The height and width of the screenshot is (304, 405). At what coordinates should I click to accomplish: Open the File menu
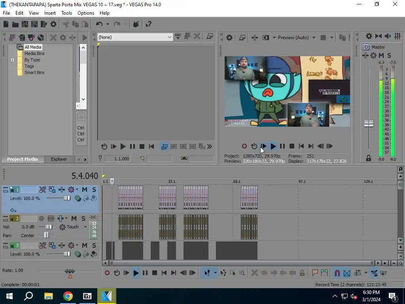click(6, 13)
